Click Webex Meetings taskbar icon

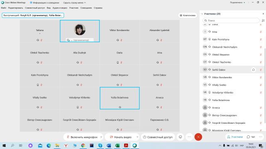pos(135,145)
